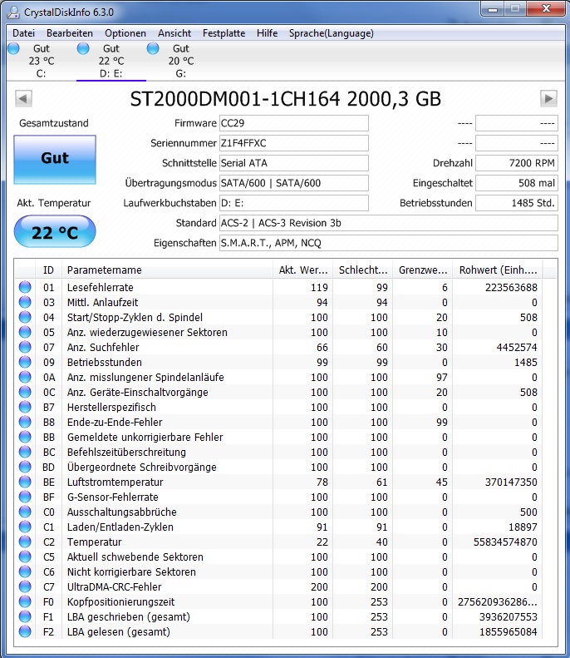Close the CrystalDiskInfo window

545,9
